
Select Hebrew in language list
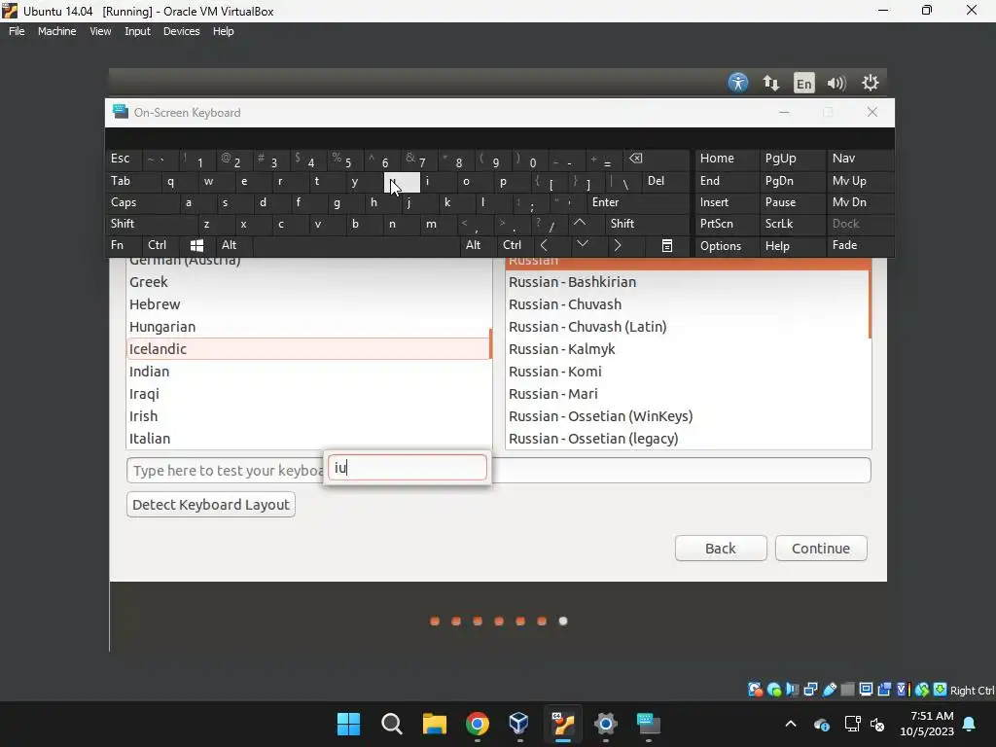pyautogui.click(x=308, y=304)
